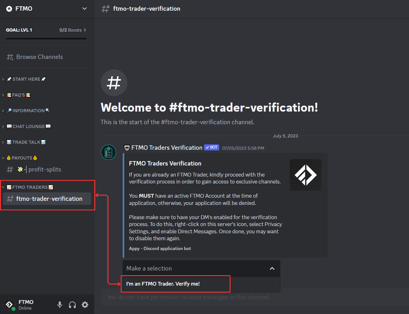Open the 0/2 Boosts server boost link

[x=73, y=30]
